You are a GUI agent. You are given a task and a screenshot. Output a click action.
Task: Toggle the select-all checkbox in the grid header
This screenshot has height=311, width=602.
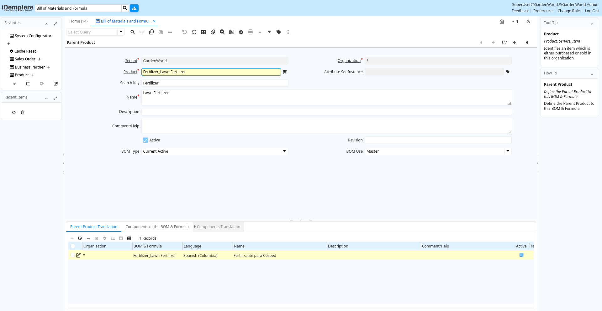pos(73,246)
